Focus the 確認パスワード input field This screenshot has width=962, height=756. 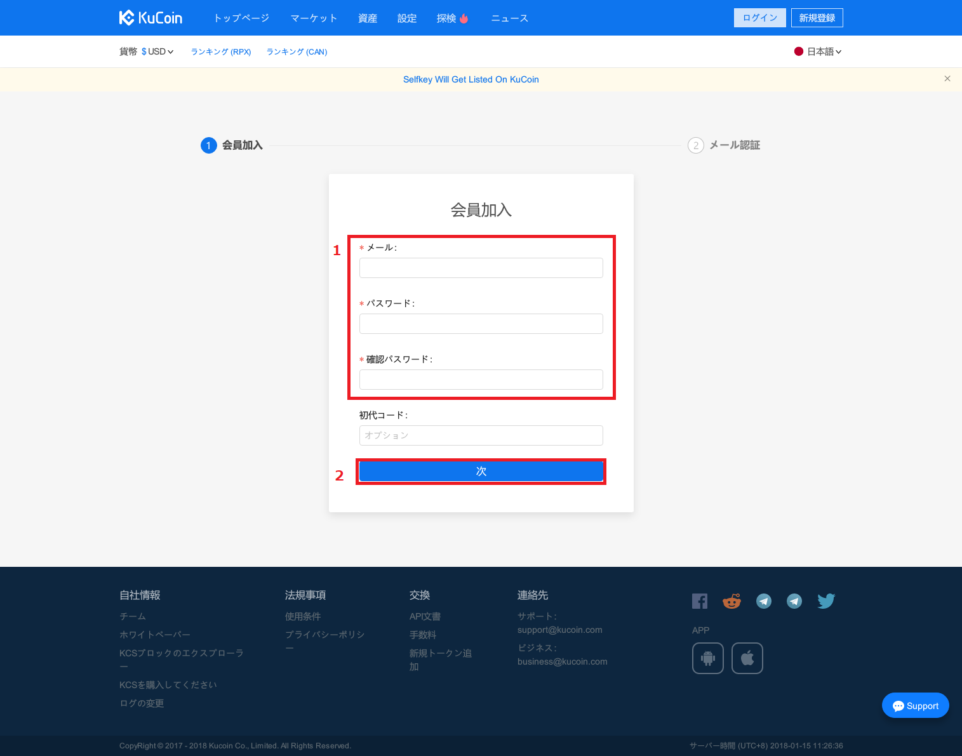481,380
